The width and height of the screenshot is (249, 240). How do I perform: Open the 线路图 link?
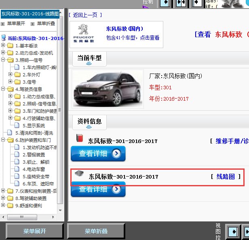click(226, 177)
